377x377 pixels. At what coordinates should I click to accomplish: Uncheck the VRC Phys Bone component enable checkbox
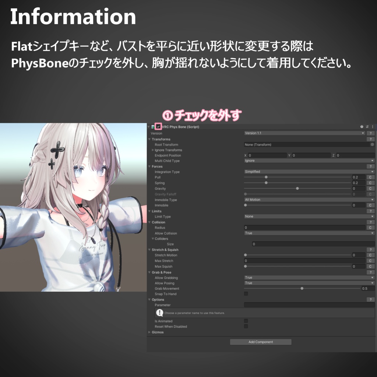coord(158,127)
